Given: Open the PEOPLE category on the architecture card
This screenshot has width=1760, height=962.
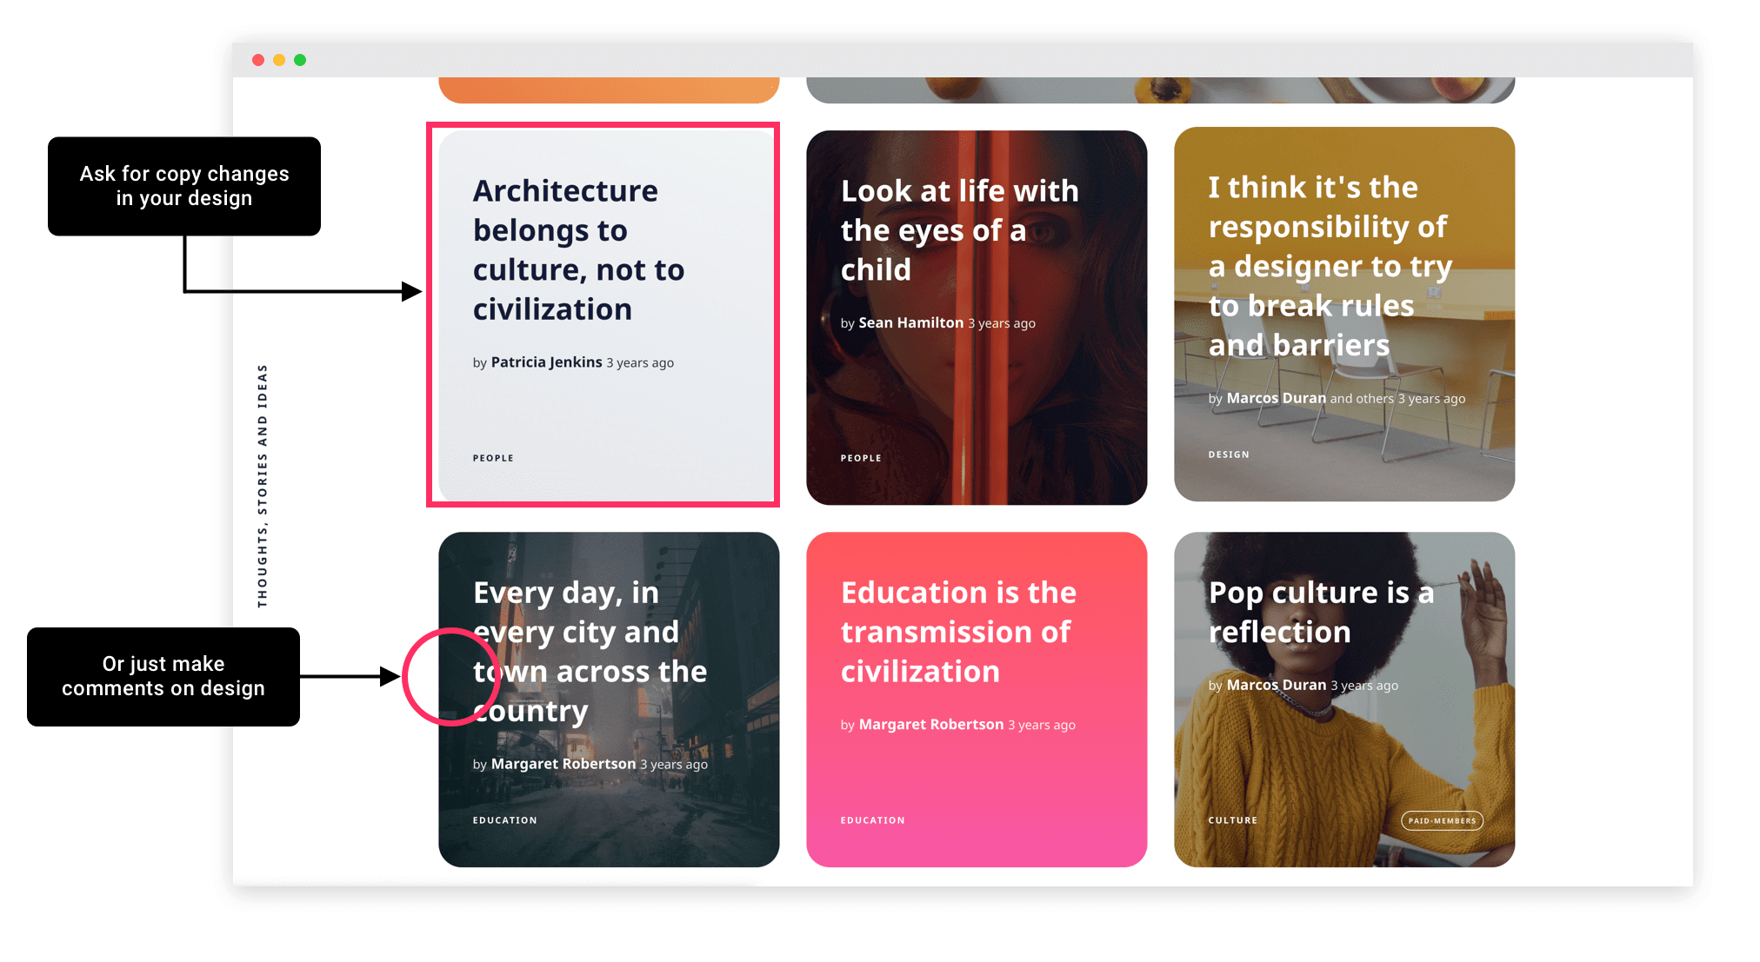Looking at the screenshot, I should coord(493,458).
